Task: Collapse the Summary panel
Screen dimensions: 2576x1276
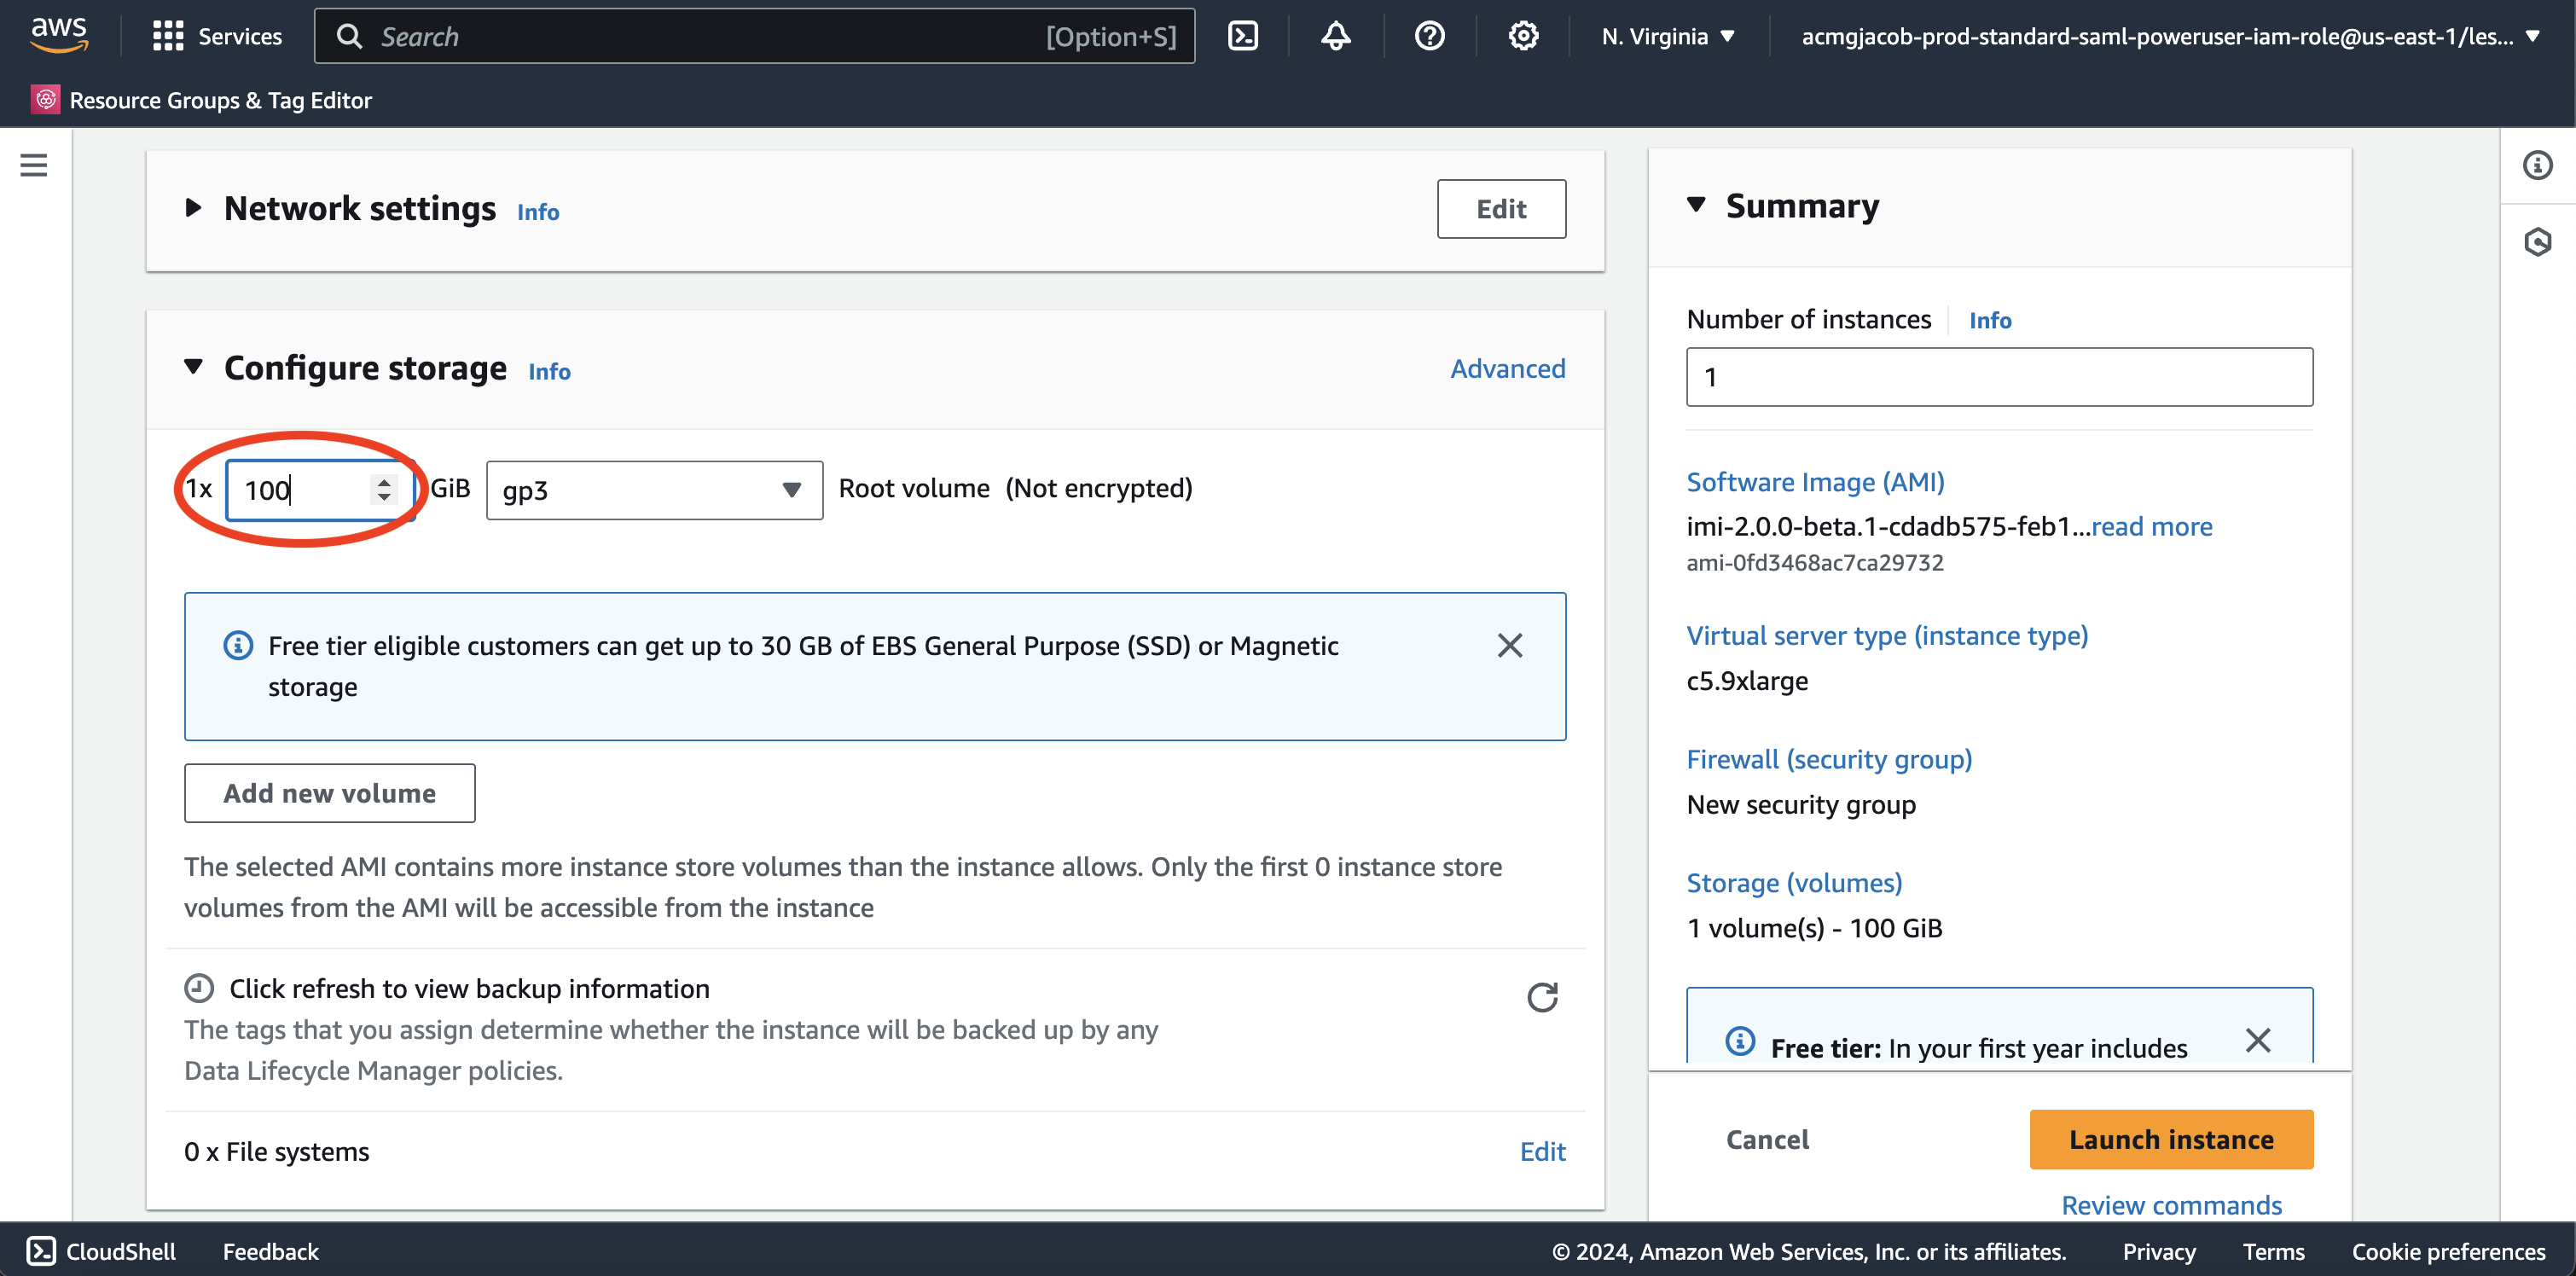Action: coord(1696,205)
